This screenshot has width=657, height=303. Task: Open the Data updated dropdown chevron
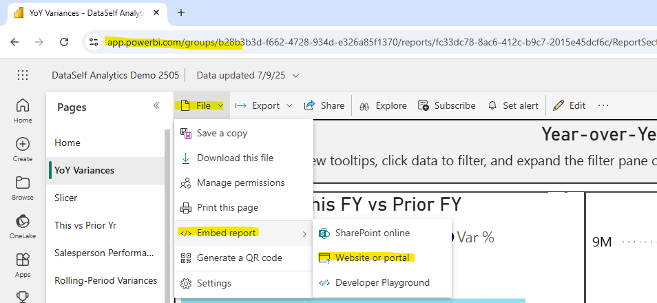[296, 75]
